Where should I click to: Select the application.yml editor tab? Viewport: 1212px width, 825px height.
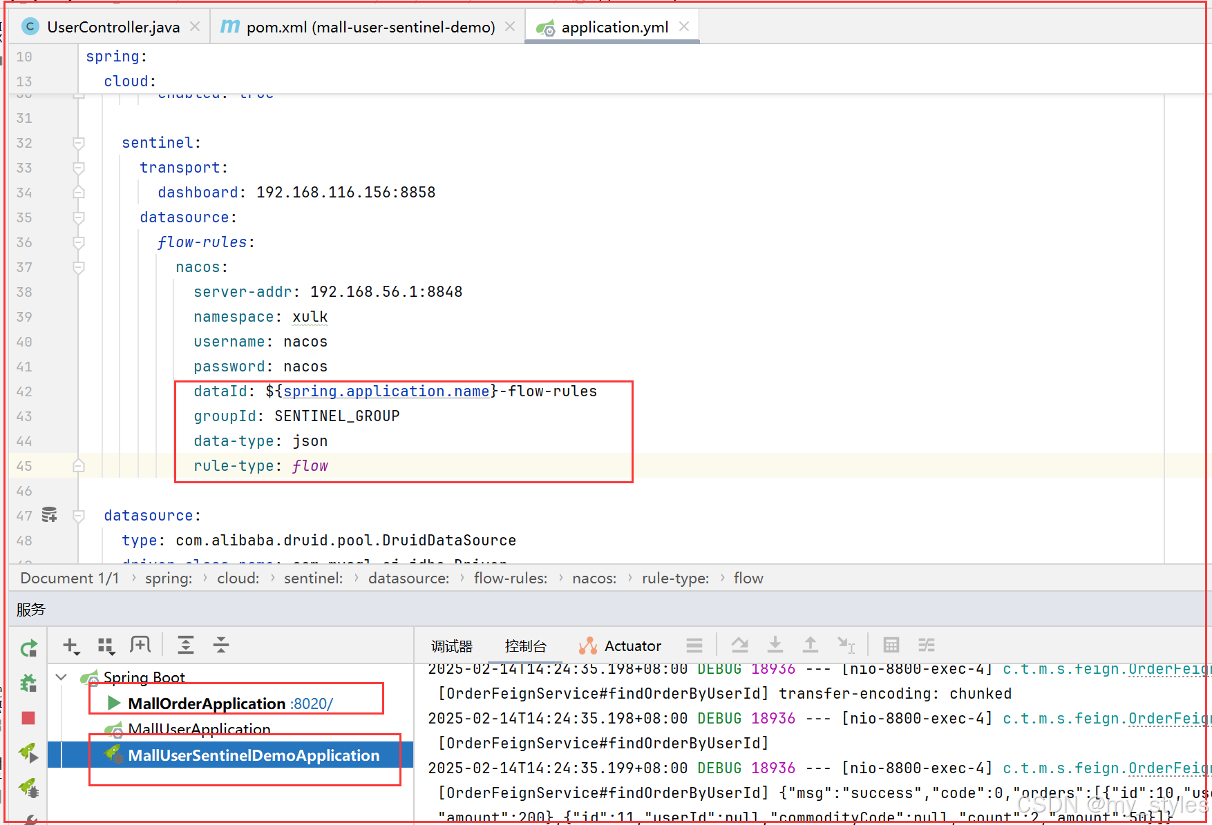pyautogui.click(x=614, y=27)
